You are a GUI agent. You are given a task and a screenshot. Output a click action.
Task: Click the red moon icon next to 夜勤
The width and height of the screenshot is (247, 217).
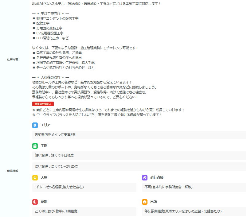(x=35, y=202)
